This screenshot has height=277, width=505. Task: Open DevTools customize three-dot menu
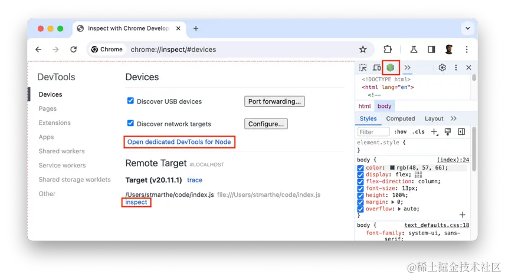(455, 68)
